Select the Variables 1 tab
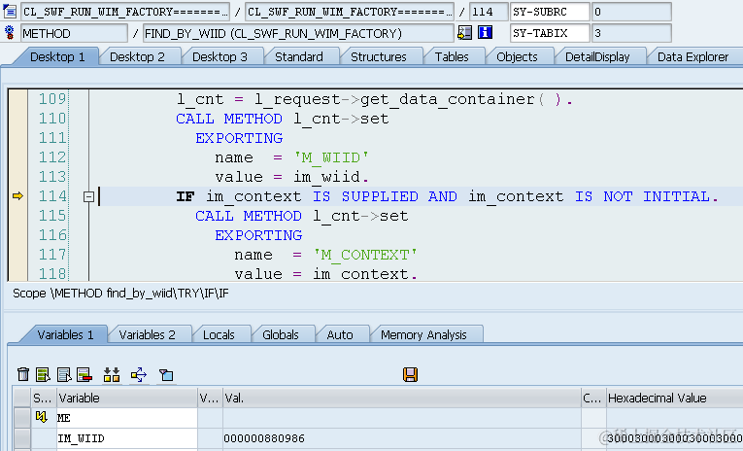This screenshot has height=451, width=743. coord(65,334)
